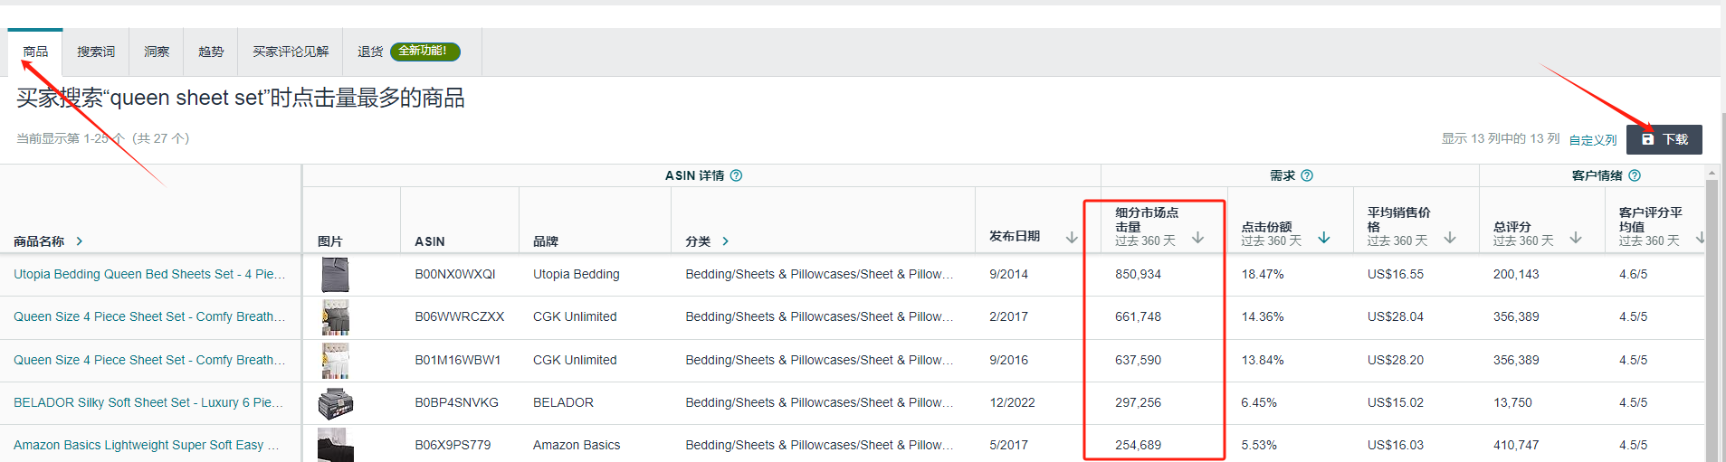1726x462 pixels.
Task: Open the 退货 tab
Action: tap(370, 52)
